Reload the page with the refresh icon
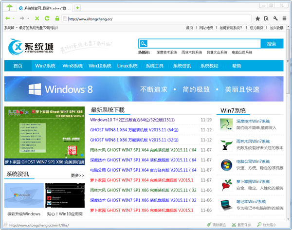 [x=47, y=18]
